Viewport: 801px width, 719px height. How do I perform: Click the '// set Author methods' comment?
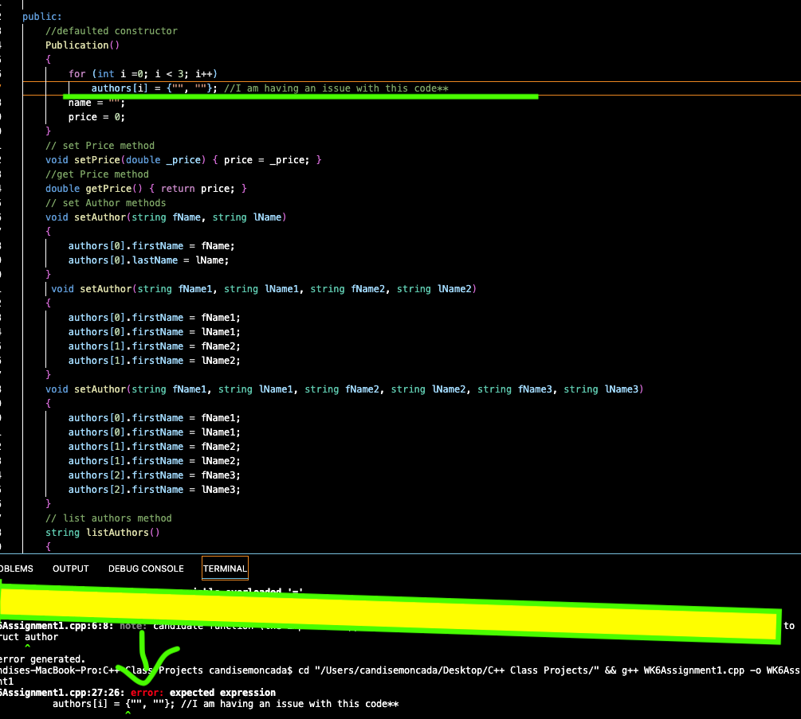tap(106, 202)
